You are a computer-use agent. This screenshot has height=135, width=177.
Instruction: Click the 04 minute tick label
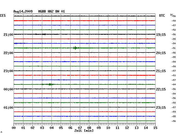tap(51, 128)
